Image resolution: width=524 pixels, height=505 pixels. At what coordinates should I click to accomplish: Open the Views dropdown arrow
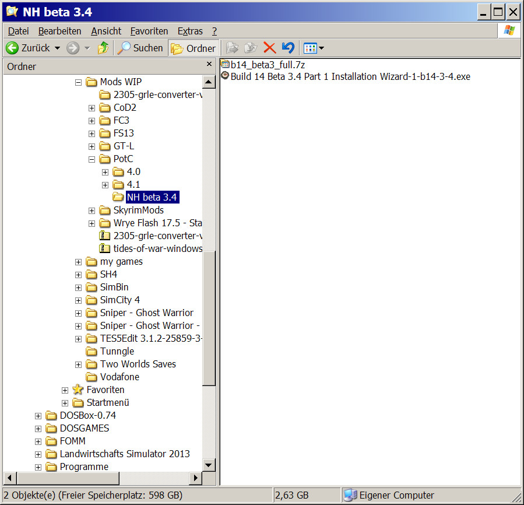click(x=322, y=48)
